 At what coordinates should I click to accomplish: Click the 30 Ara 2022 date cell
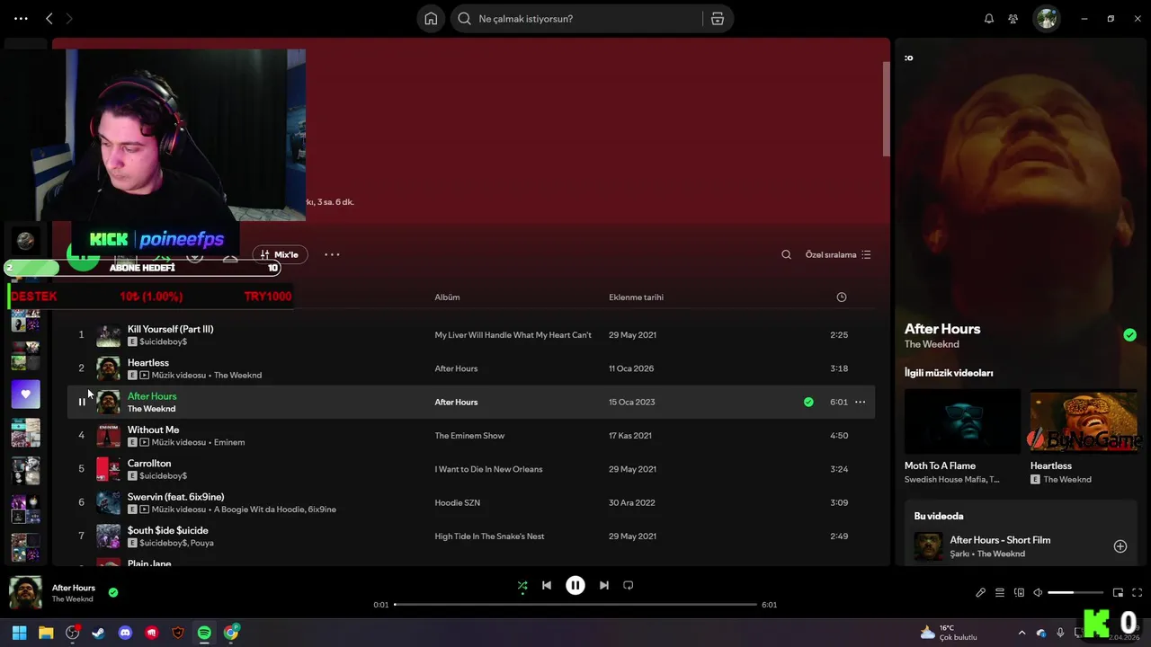coord(632,502)
